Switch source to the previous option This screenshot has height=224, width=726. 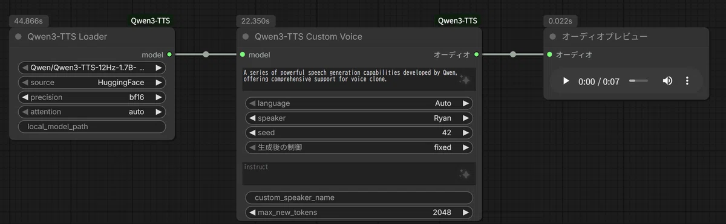point(25,82)
